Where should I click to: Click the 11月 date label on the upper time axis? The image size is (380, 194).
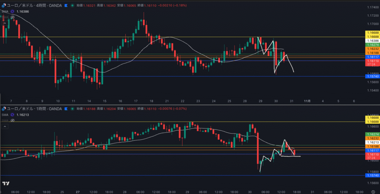tap(307, 101)
